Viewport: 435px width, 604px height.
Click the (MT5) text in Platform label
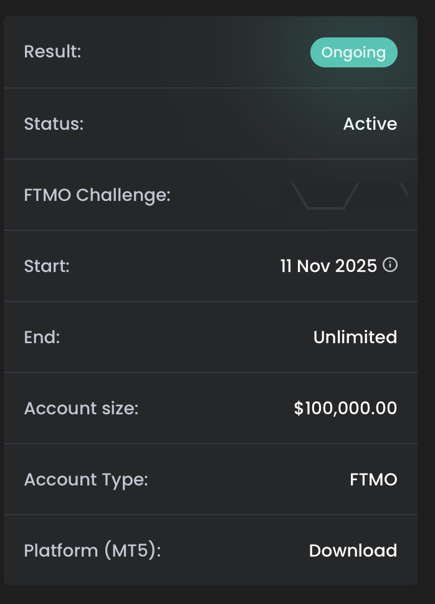[132, 550]
